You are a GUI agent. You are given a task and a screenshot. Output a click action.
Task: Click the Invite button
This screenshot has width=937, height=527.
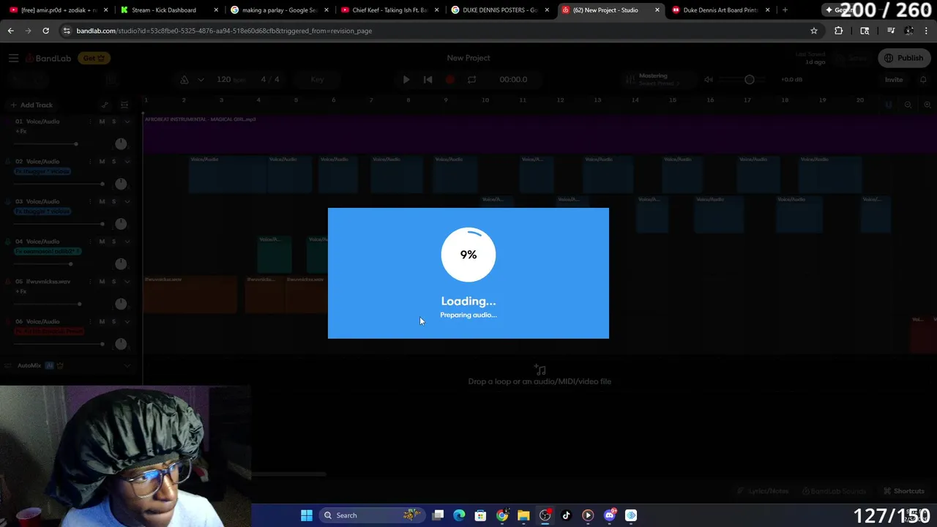point(894,80)
